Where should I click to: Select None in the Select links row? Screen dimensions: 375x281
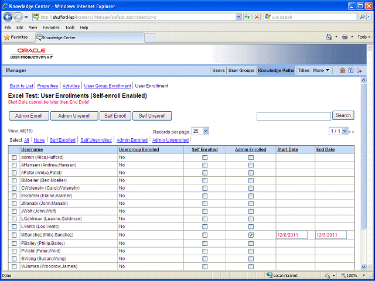point(39,140)
